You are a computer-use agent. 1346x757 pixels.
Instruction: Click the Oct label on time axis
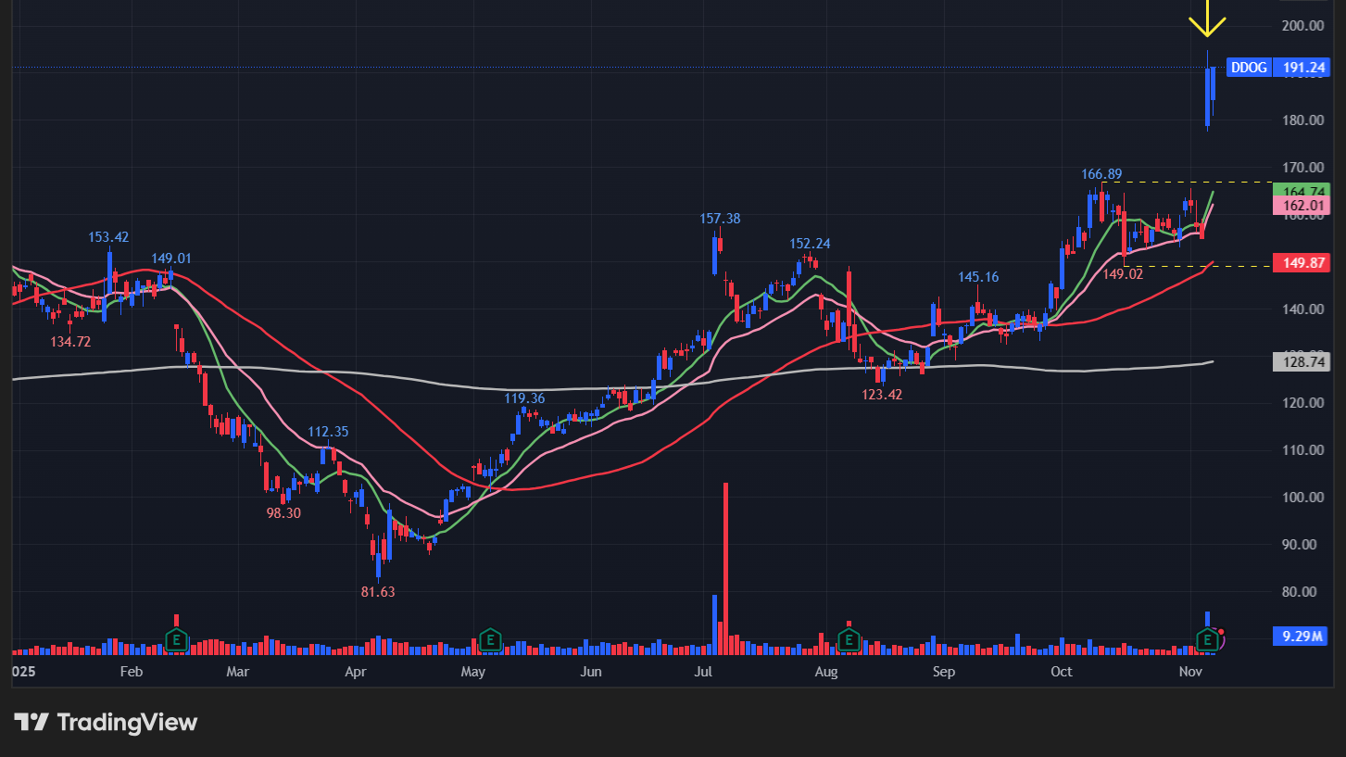(1062, 671)
